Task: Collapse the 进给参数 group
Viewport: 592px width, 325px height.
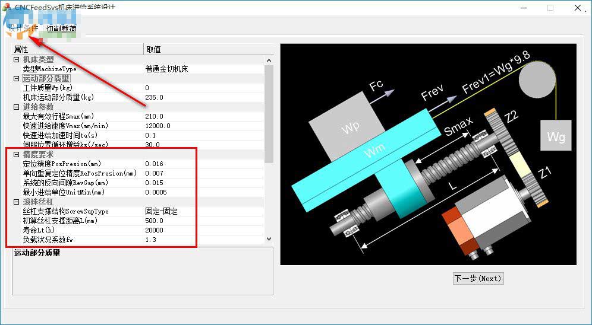Action: pyautogui.click(x=16, y=107)
